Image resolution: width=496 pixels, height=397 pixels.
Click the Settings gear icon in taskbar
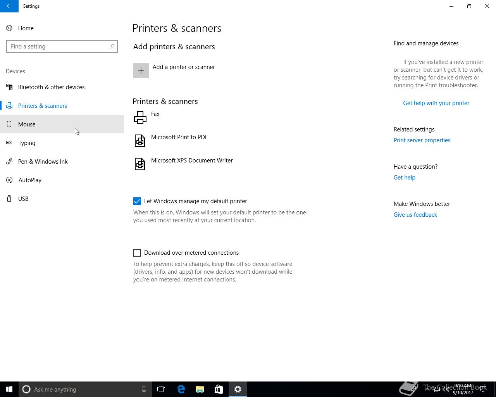(x=238, y=389)
